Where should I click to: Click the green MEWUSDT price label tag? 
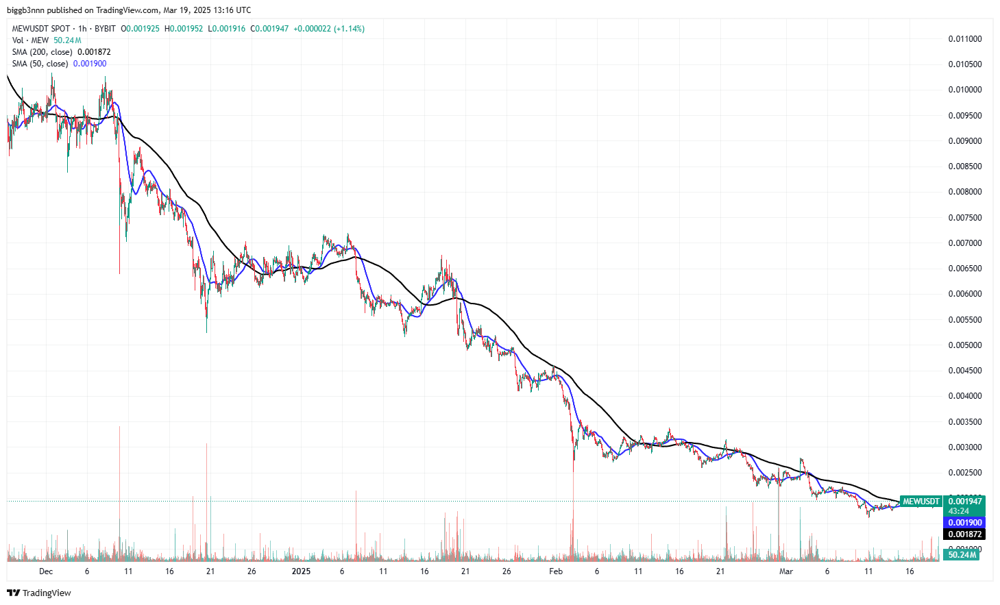pos(920,502)
